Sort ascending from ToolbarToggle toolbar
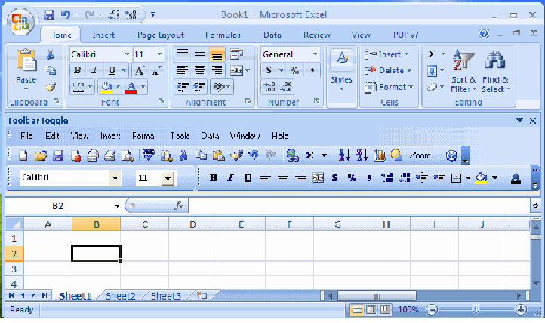 344,155
